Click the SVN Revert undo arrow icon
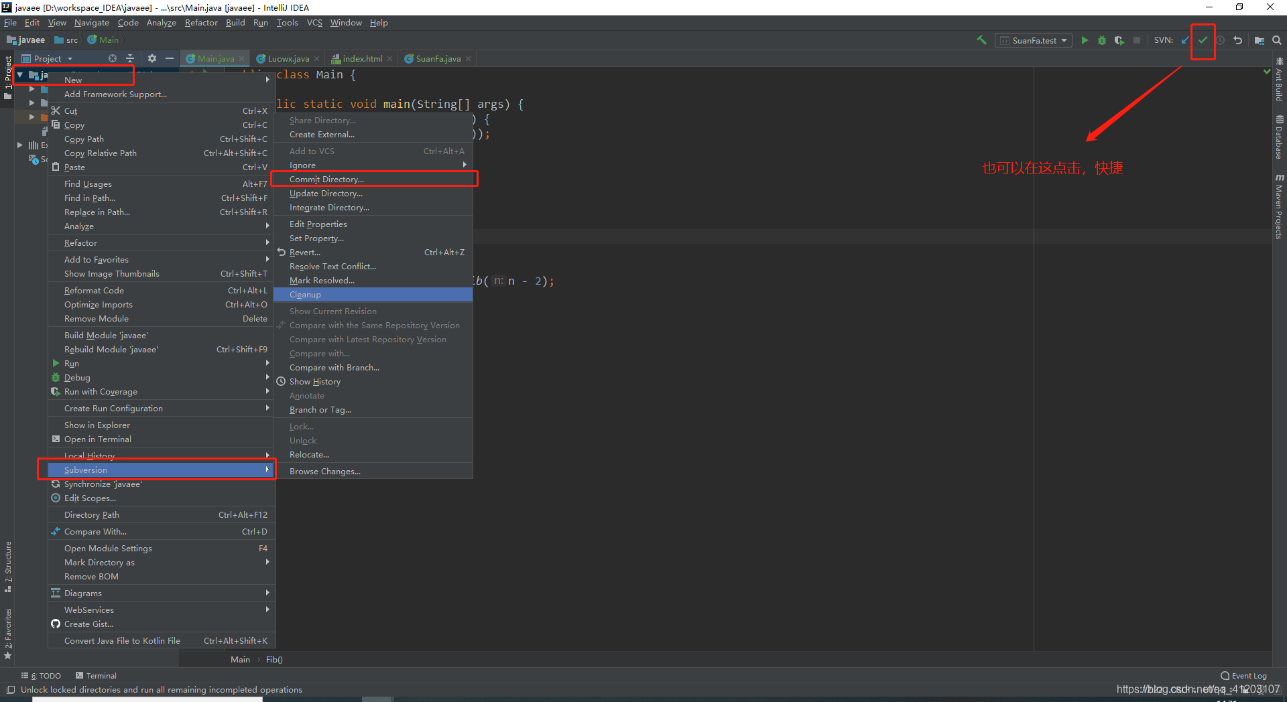This screenshot has width=1287, height=702. (1238, 40)
